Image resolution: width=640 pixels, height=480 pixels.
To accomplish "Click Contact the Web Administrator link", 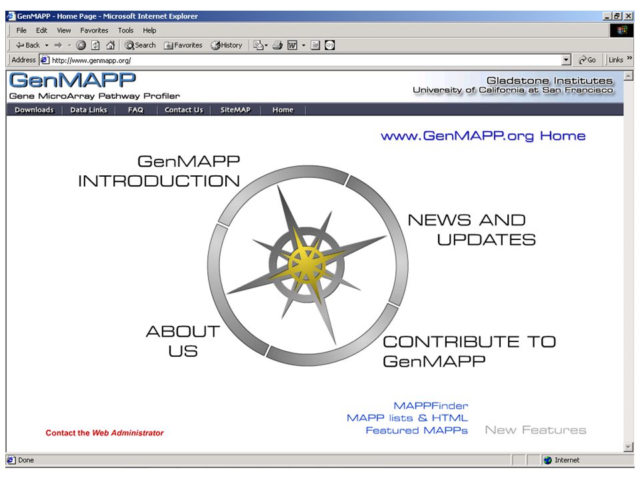I will 105,433.
